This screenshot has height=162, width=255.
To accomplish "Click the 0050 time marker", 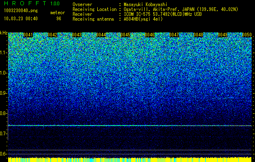I will coord(247,35).
